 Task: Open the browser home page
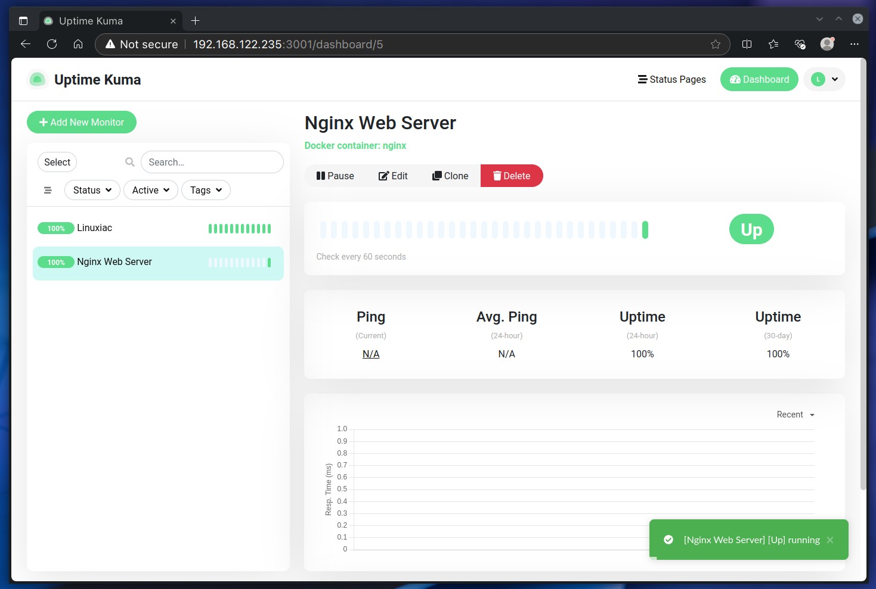point(78,44)
